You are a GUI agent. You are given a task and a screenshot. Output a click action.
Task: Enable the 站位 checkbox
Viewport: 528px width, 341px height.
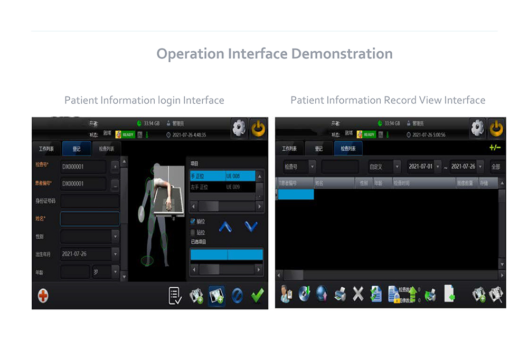pyautogui.click(x=193, y=232)
